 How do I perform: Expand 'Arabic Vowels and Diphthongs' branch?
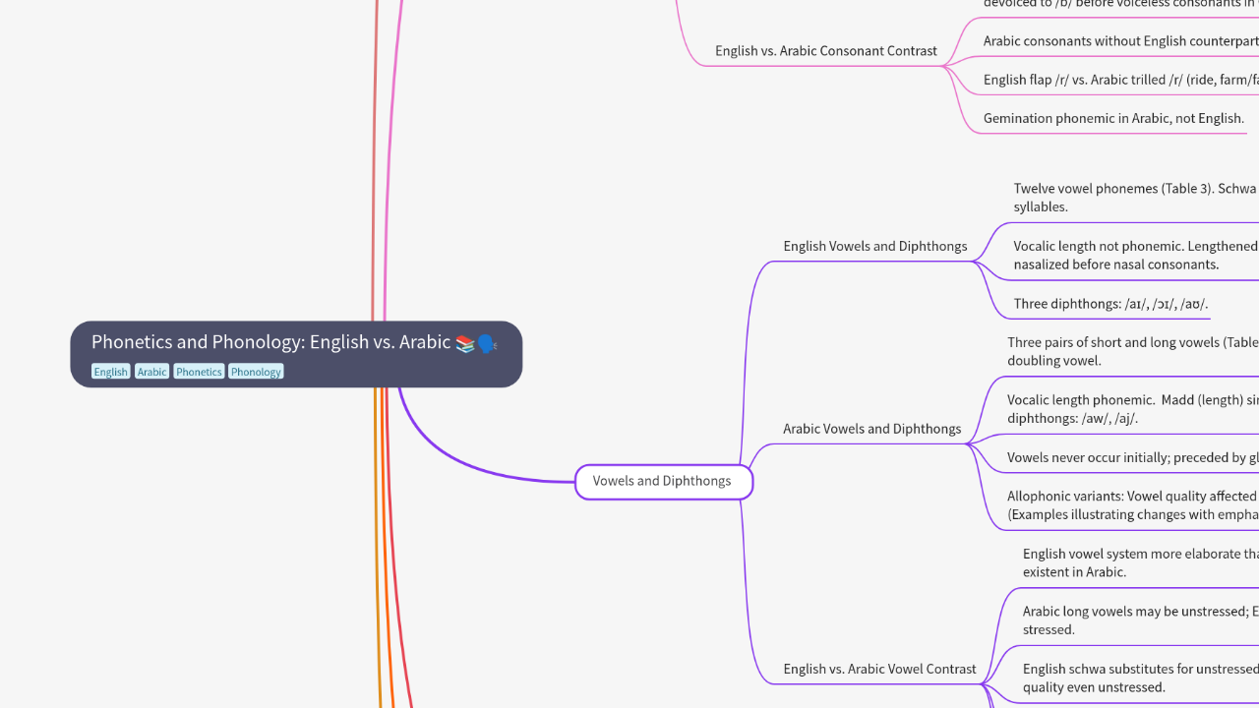coord(871,429)
